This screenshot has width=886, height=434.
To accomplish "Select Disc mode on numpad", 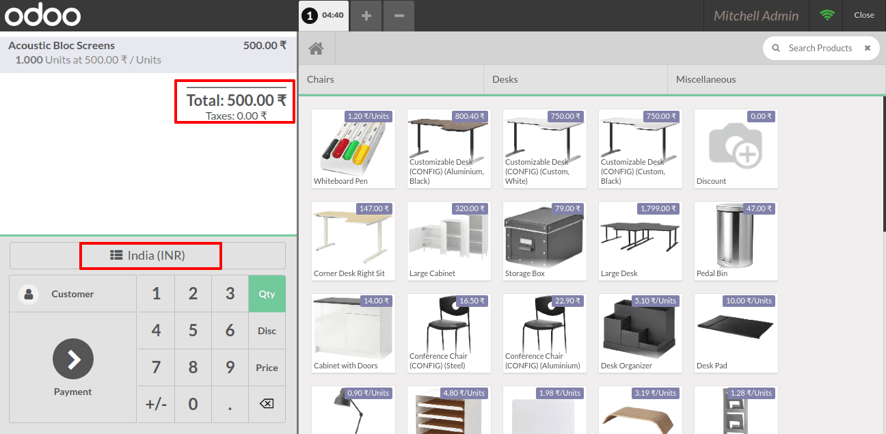I will (x=267, y=331).
